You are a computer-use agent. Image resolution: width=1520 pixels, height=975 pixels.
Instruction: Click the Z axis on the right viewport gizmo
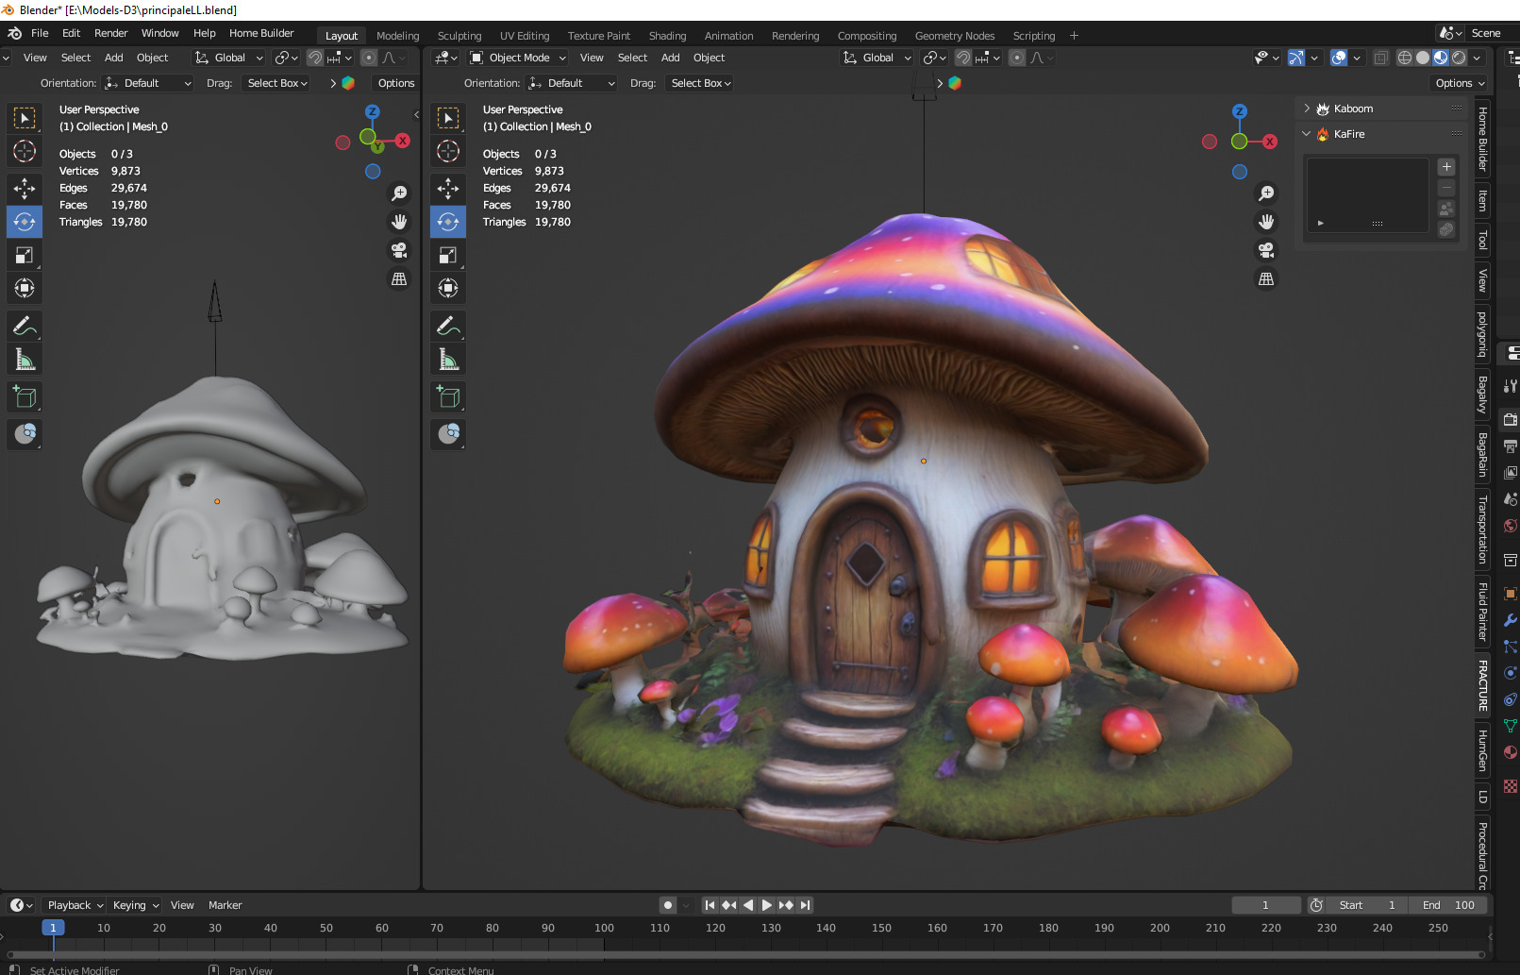(1240, 111)
